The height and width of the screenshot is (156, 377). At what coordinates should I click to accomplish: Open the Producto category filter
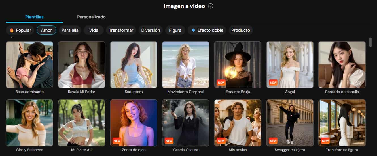point(241,30)
